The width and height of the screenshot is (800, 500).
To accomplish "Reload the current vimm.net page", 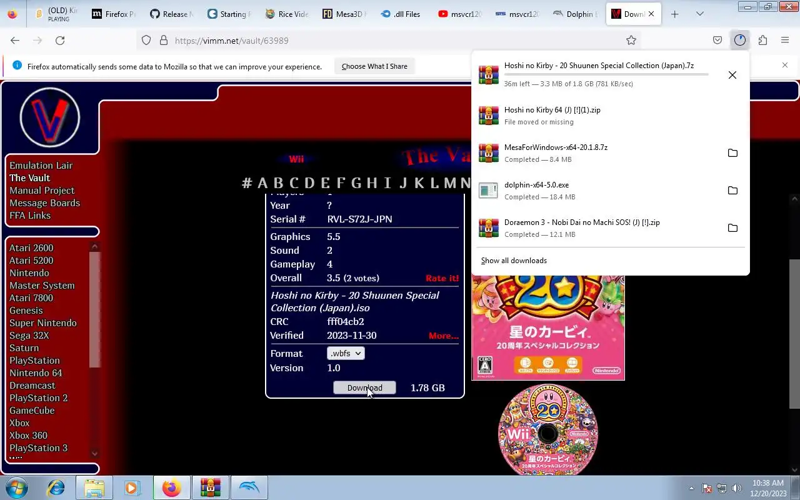I will (60, 40).
